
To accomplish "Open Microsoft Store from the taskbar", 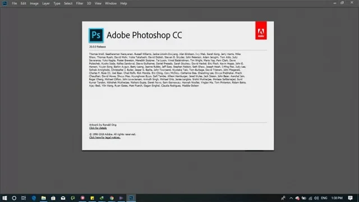I will coord(53,198).
